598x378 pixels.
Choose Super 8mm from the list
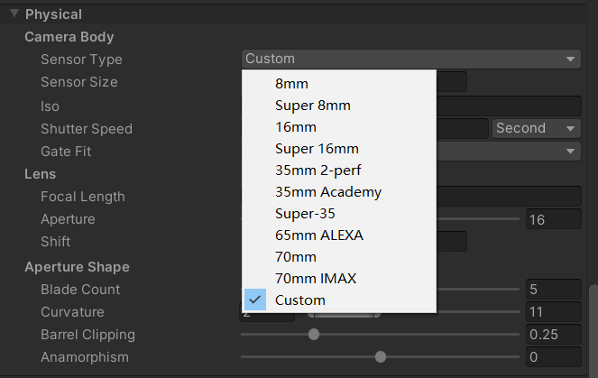[312, 105]
